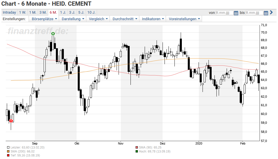Click the 'Sep' x-axis label
This screenshot has width=278, height=159.
pos(35,143)
